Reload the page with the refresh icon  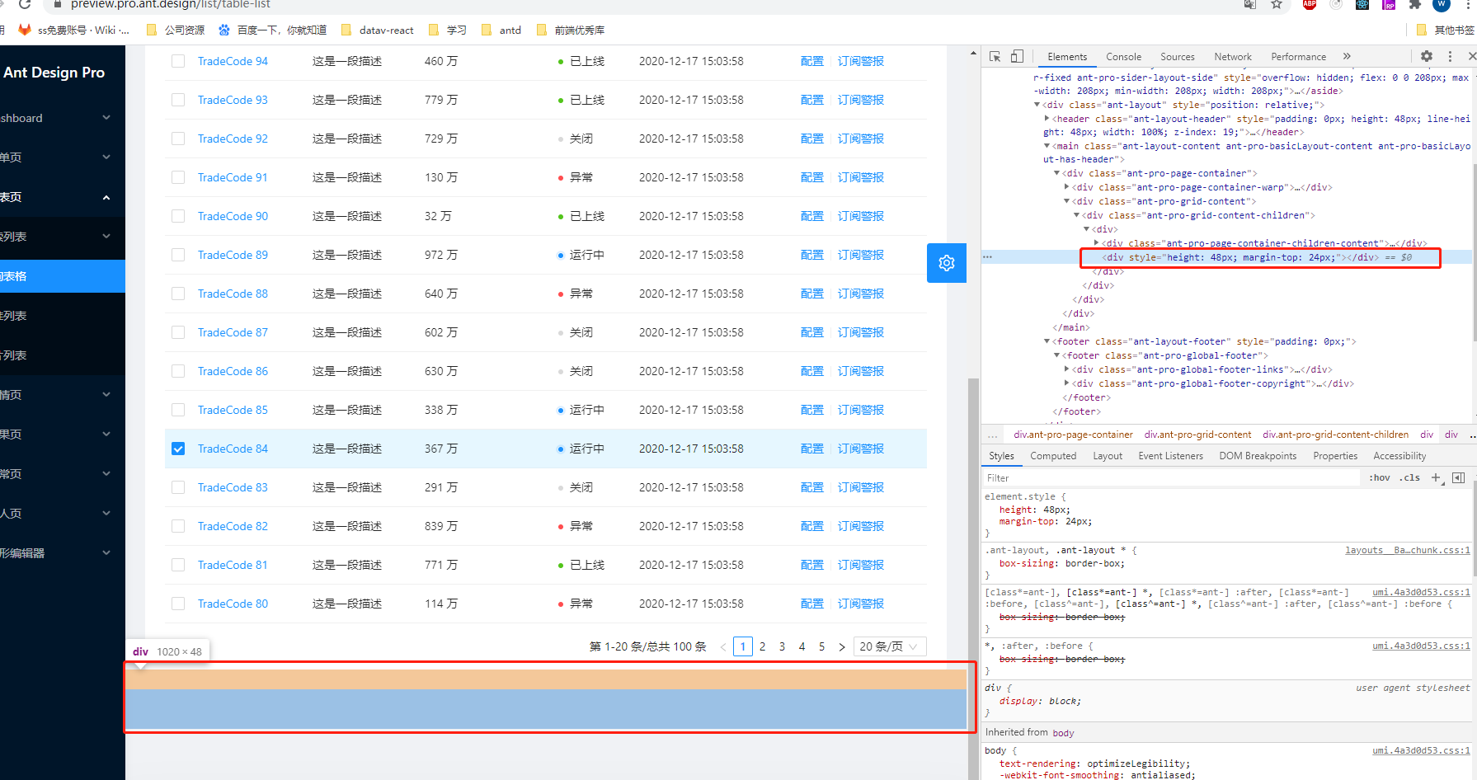pos(25,5)
